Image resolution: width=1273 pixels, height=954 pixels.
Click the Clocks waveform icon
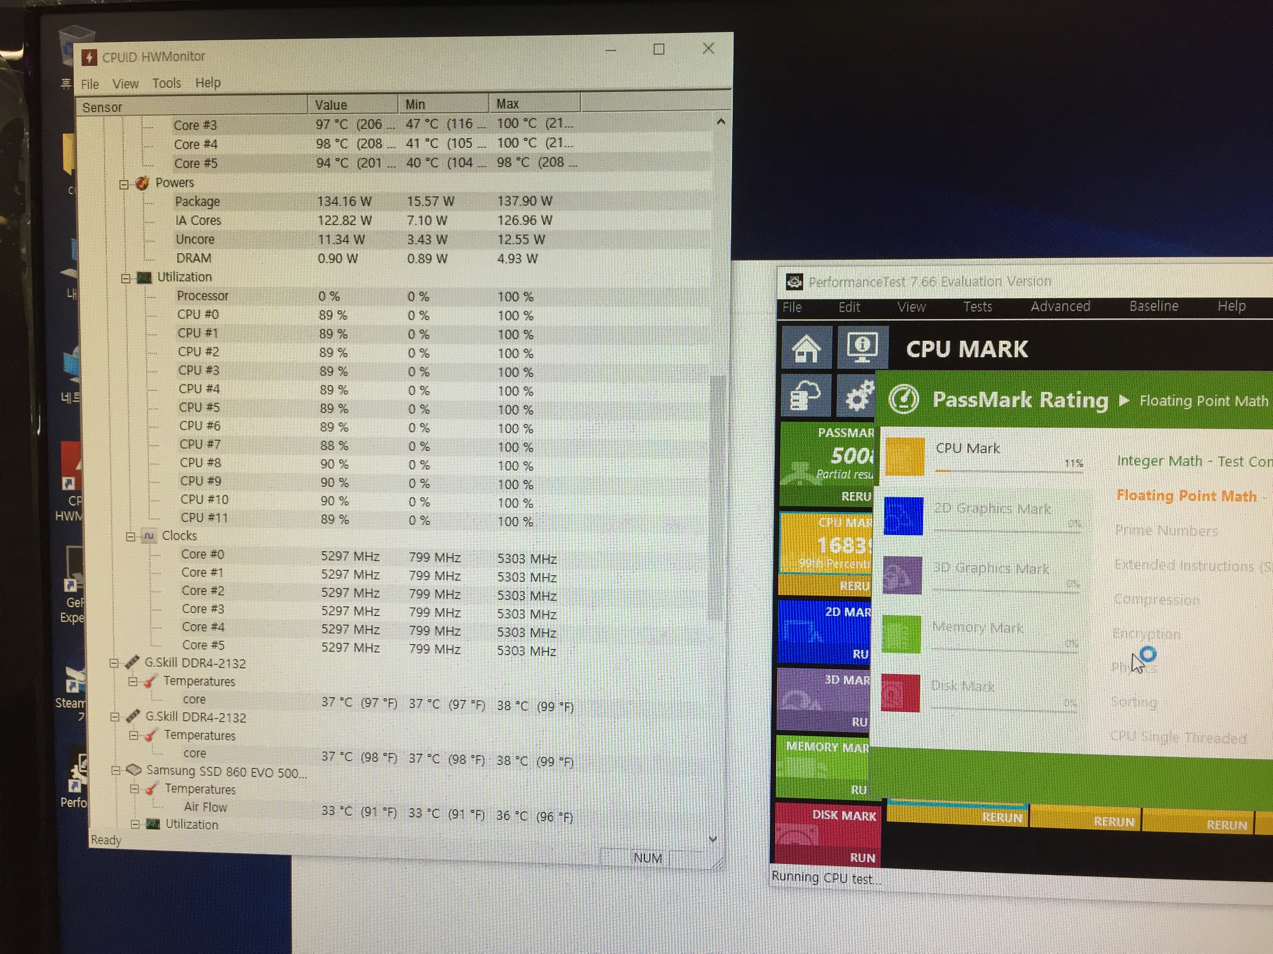(149, 536)
